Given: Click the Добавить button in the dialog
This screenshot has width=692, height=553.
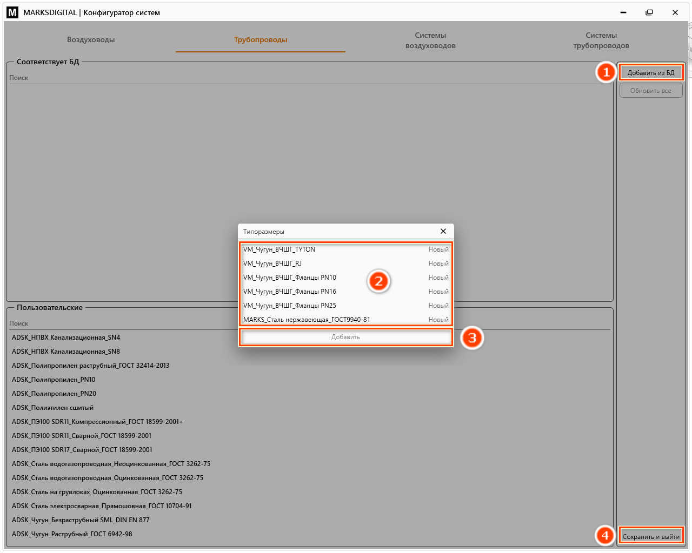Looking at the screenshot, I should pos(345,337).
